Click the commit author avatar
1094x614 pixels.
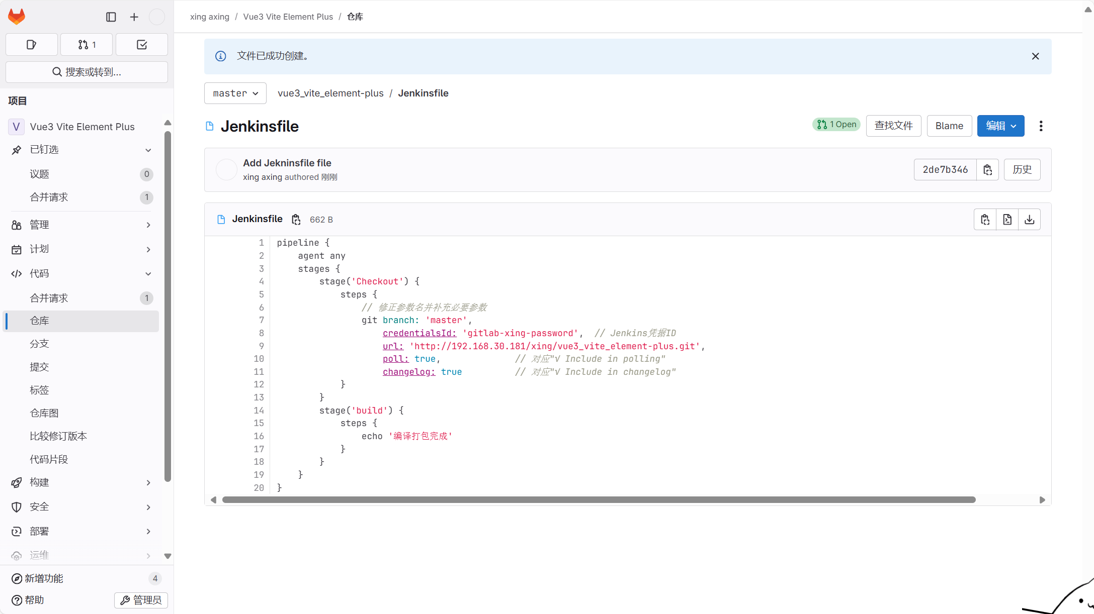226,170
